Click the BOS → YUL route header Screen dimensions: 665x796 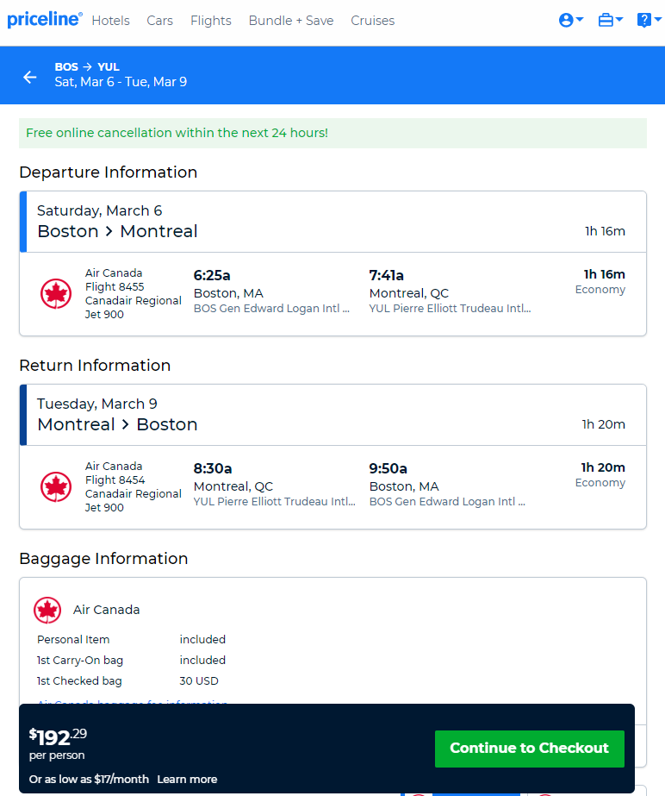87,67
